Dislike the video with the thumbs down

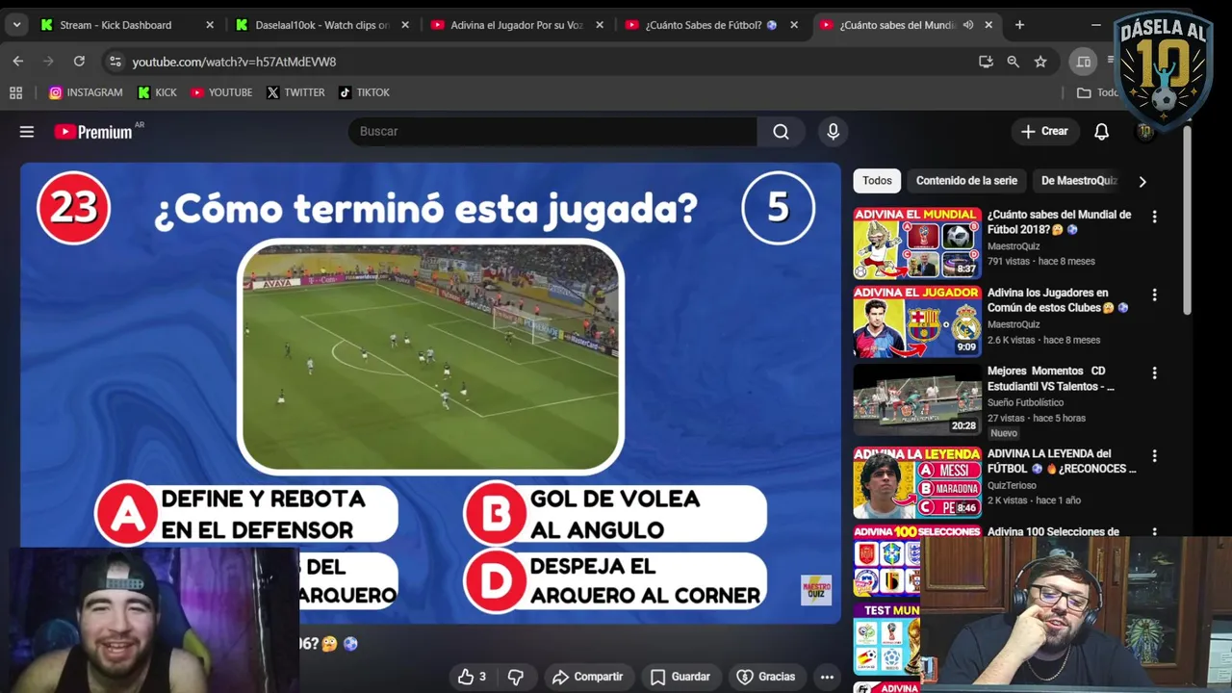(516, 677)
